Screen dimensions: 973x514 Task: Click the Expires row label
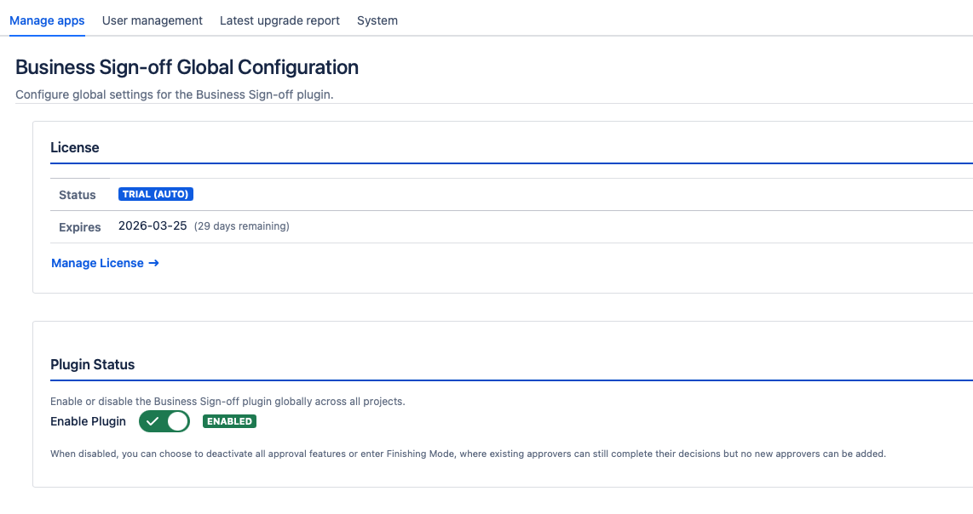79,227
